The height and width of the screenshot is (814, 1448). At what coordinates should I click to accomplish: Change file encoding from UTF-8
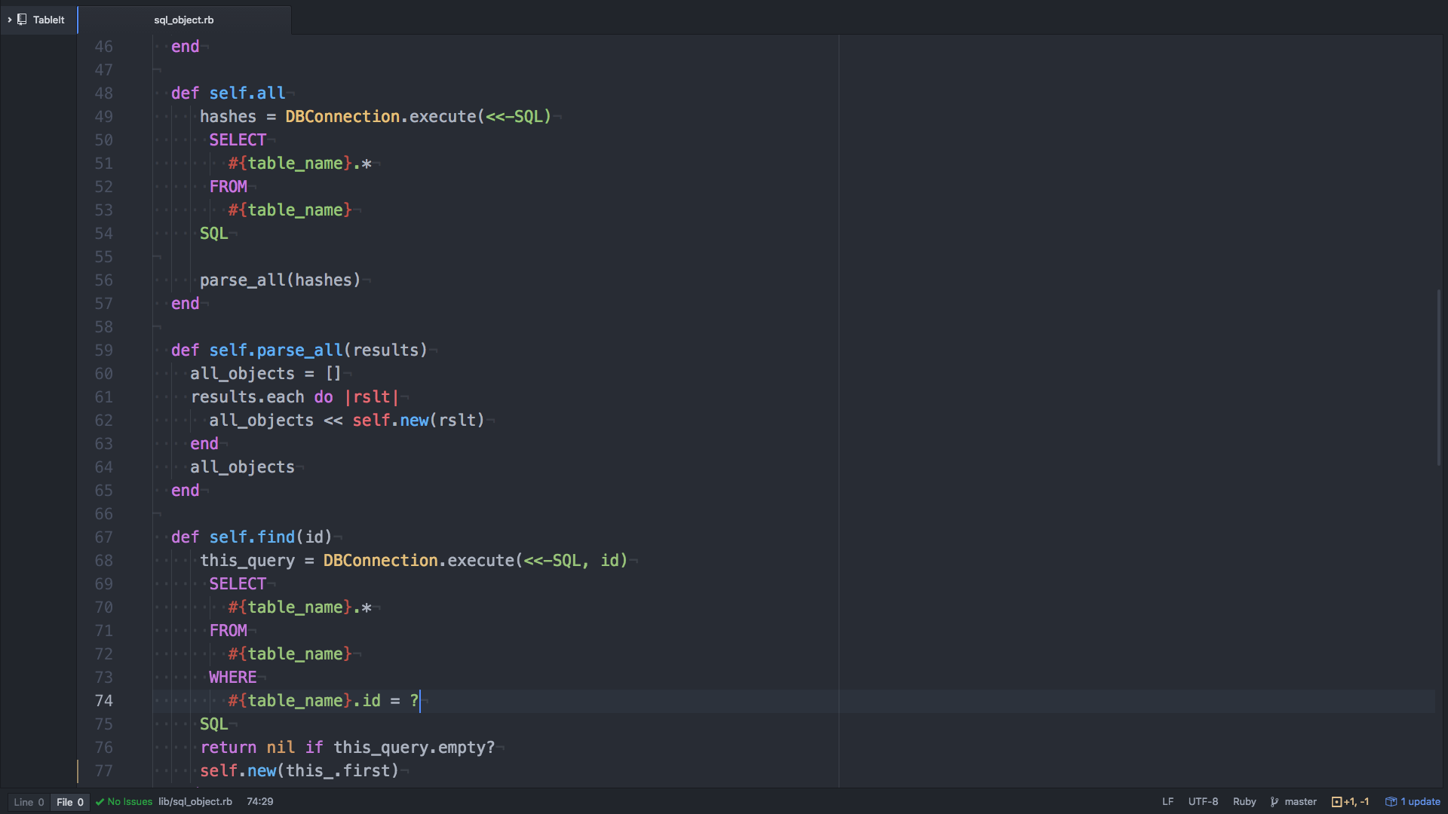tap(1204, 802)
